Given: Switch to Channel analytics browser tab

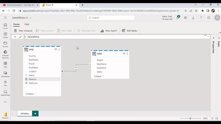Looking at the screenshot, I should click(21, 5).
